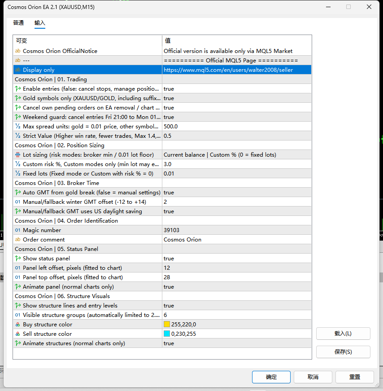Click the Weekend guard row icon
Image resolution: width=383 pixels, height=391 pixels.
pos(17,117)
